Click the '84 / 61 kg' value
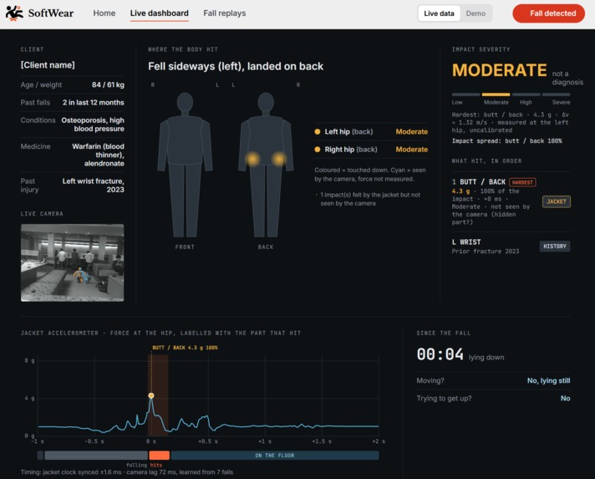 pyautogui.click(x=108, y=84)
